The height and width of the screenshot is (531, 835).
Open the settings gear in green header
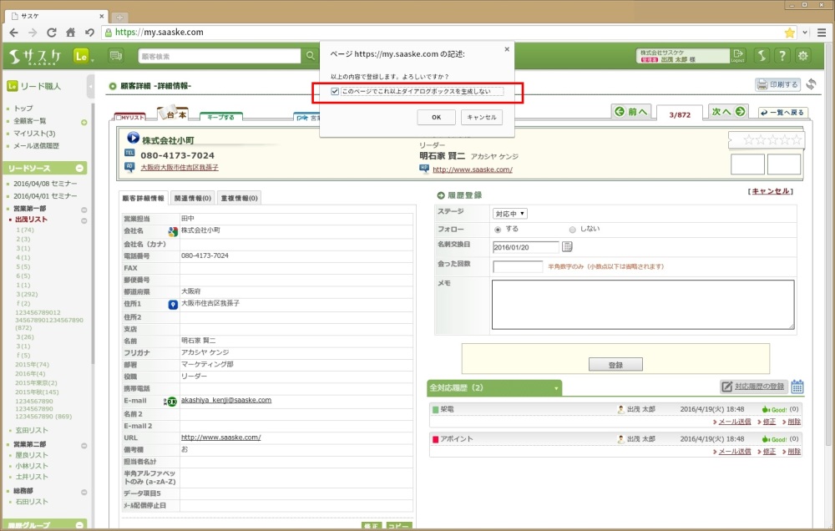click(803, 56)
